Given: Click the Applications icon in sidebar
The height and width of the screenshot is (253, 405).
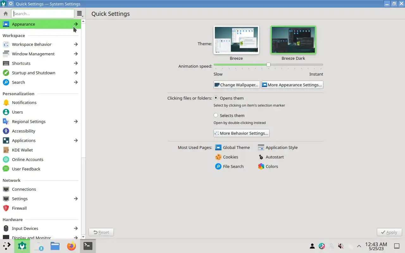Looking at the screenshot, I should click(6, 140).
